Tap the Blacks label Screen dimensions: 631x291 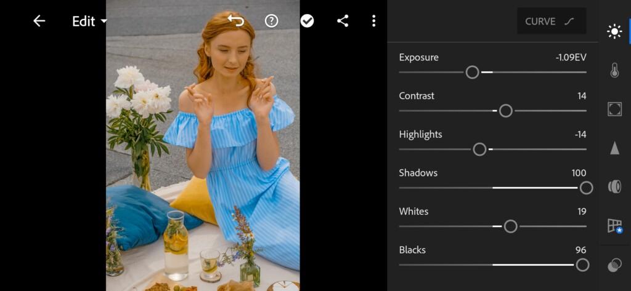point(412,250)
